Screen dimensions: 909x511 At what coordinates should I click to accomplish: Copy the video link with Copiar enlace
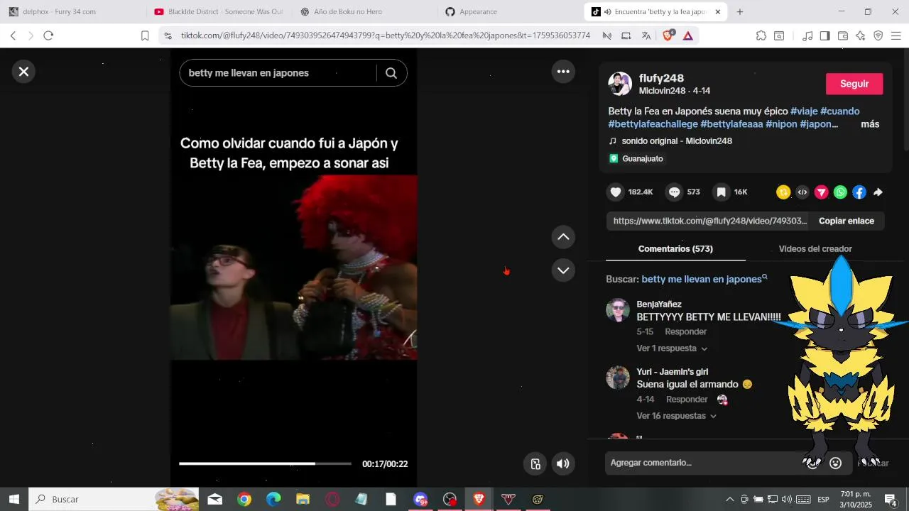pyautogui.click(x=847, y=221)
